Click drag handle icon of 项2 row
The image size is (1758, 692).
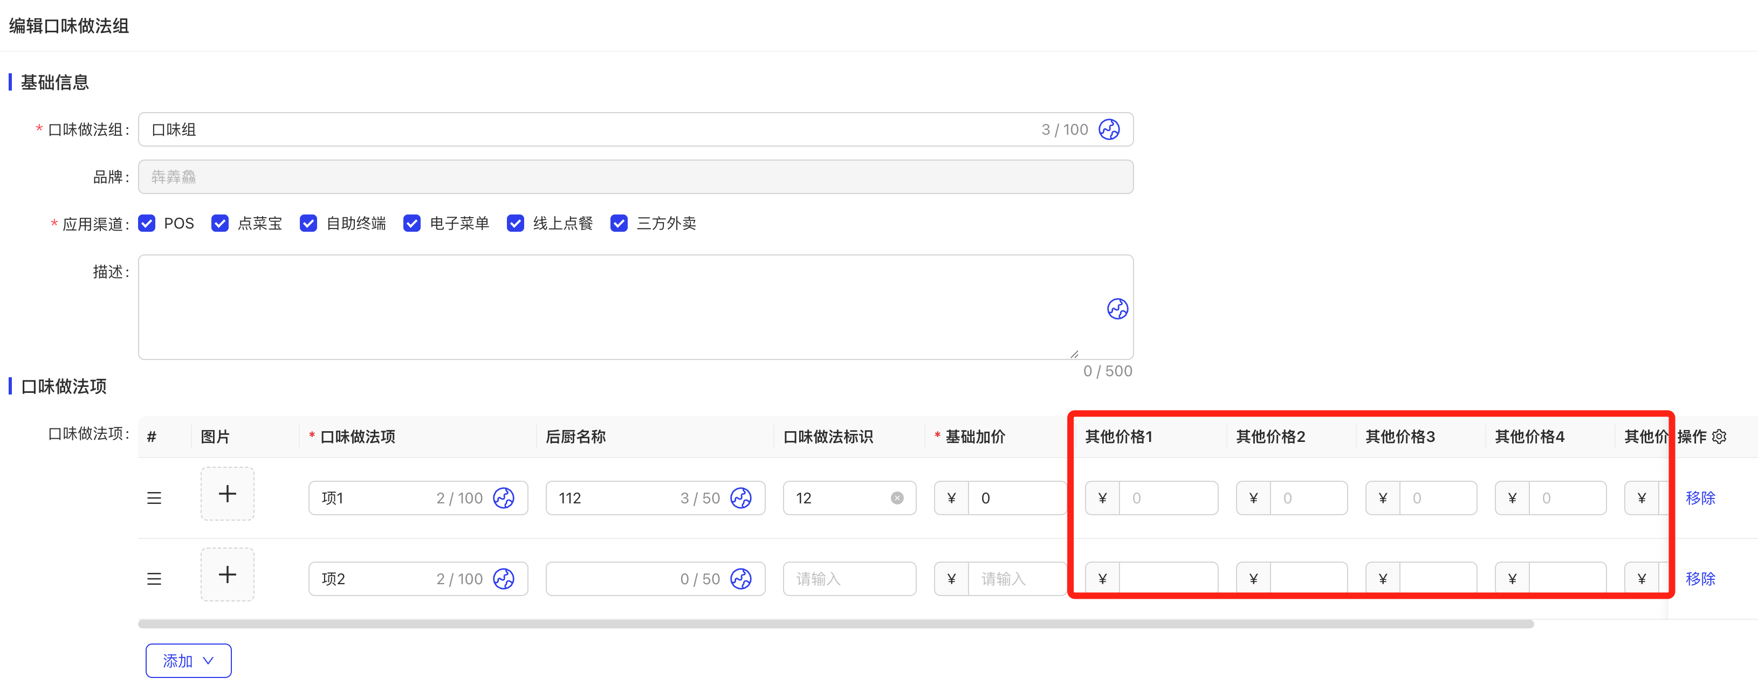pos(154,579)
